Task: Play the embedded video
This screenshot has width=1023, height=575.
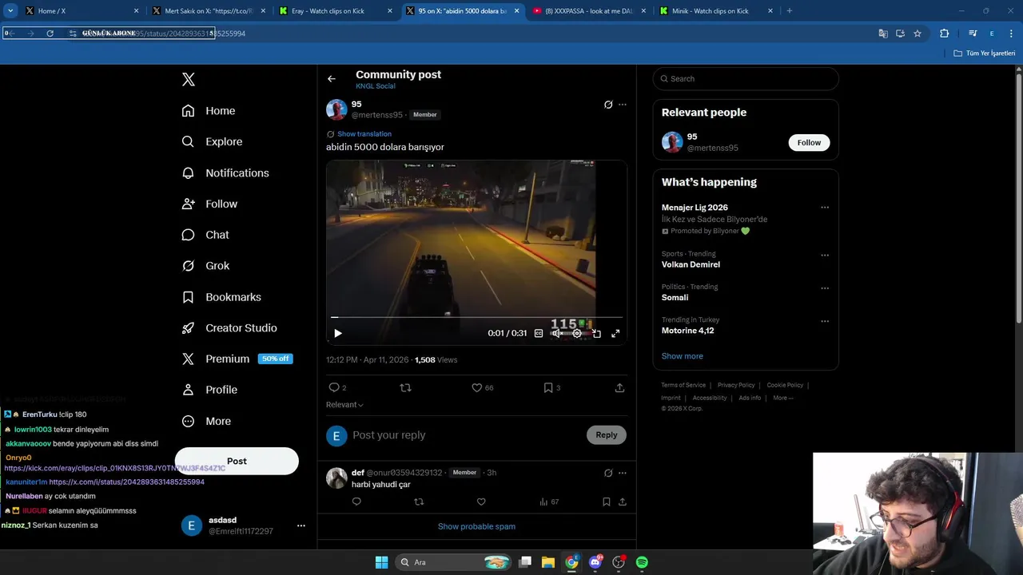Action: click(337, 333)
